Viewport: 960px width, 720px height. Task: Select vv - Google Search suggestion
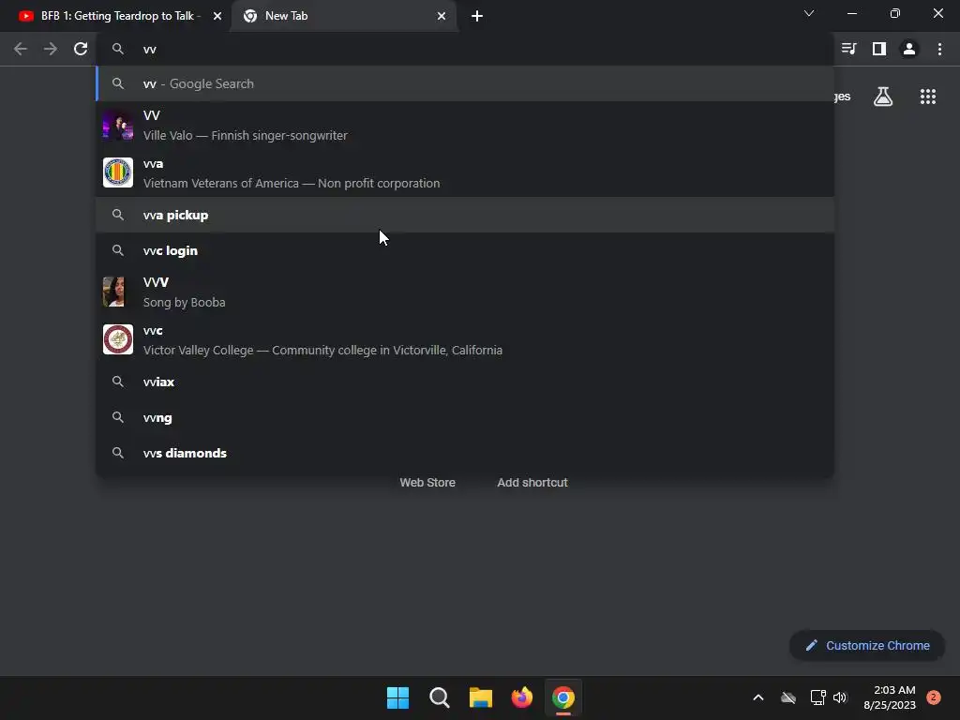[x=465, y=83]
